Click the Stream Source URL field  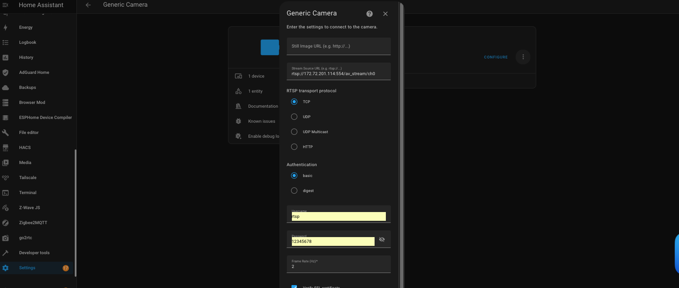tap(339, 71)
